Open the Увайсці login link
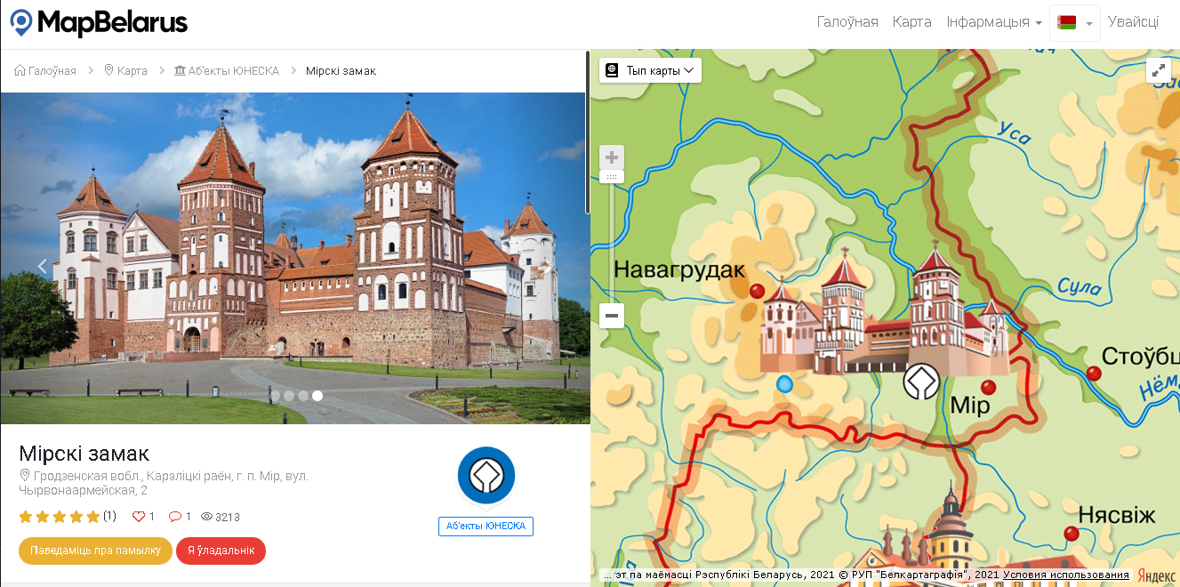 (x=1133, y=22)
